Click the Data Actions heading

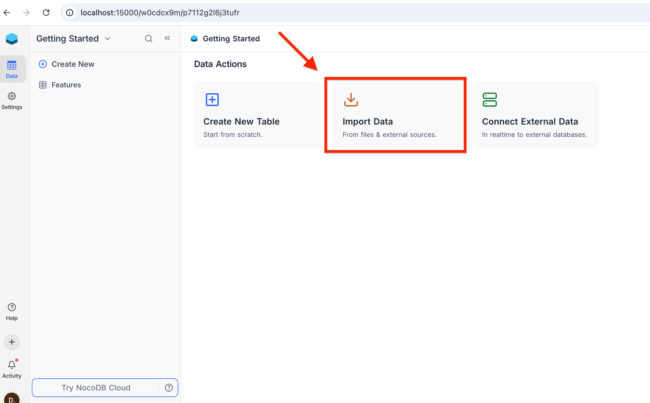tap(220, 64)
